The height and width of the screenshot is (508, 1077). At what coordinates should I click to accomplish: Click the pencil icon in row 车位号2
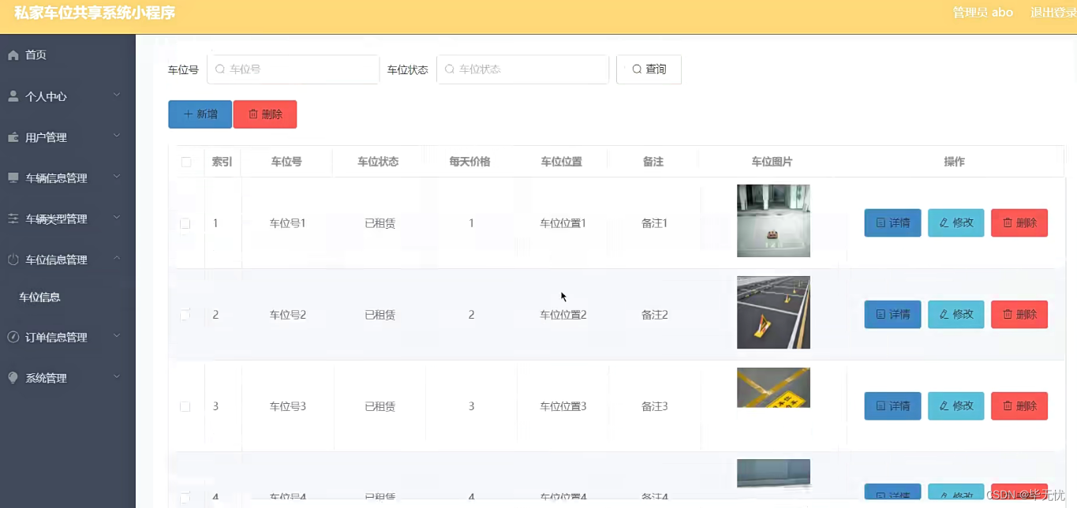(x=944, y=315)
